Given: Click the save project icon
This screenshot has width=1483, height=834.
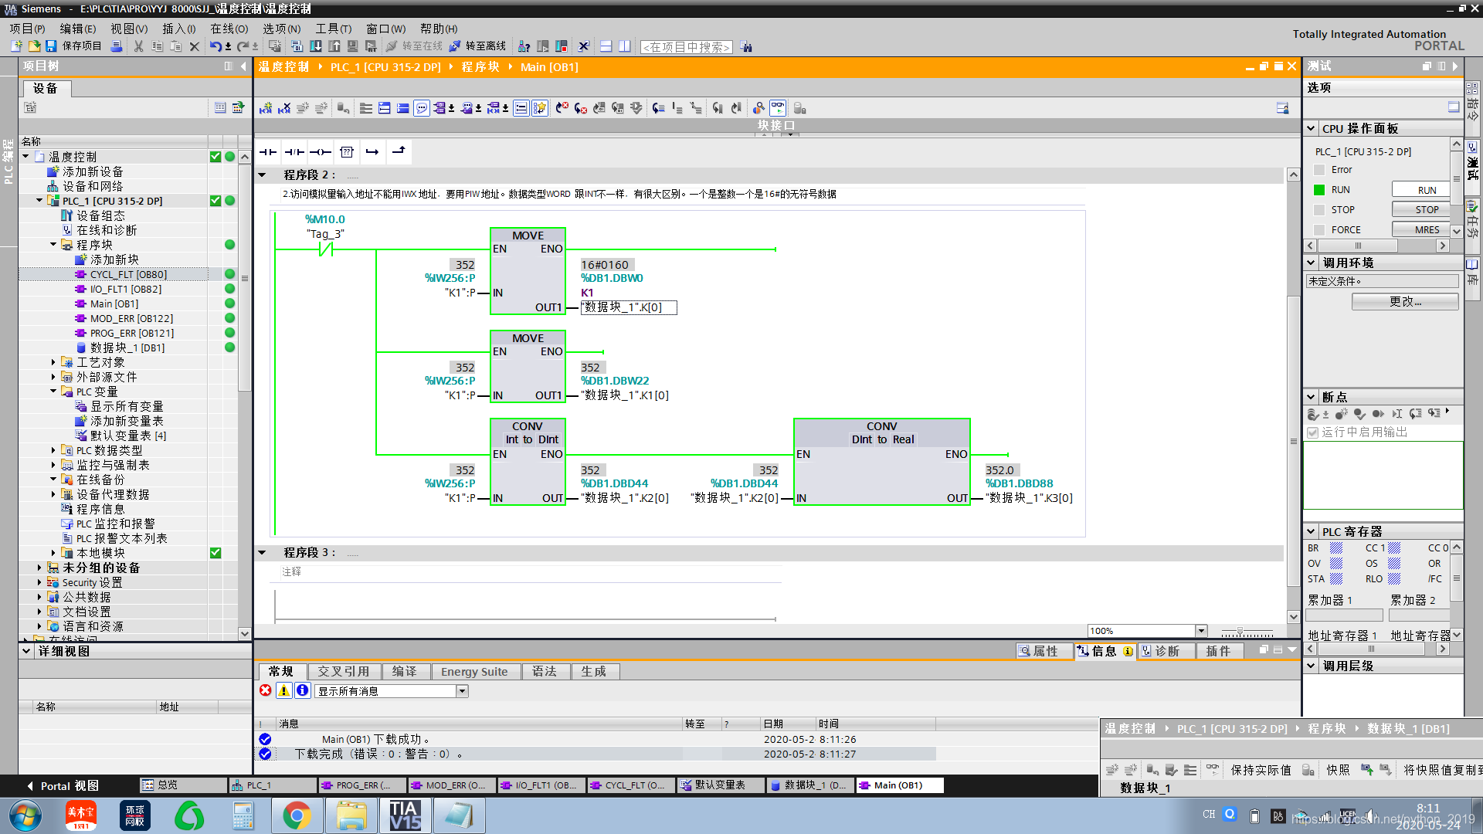Looking at the screenshot, I should 51,46.
